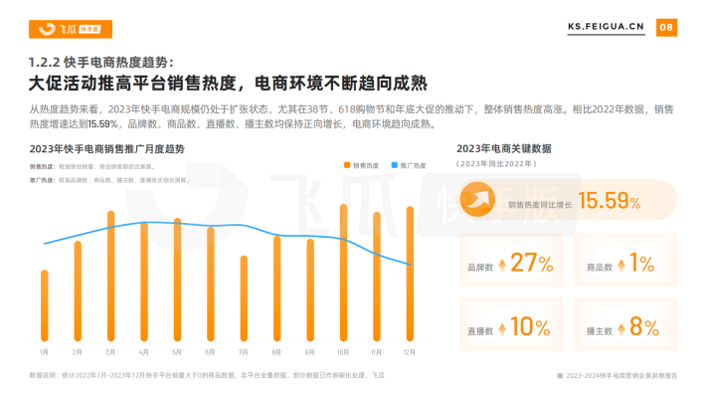Image resolution: width=706 pixels, height=397 pixels.
Task: Click the blue 推广热度 legend swatch
Action: (x=395, y=165)
